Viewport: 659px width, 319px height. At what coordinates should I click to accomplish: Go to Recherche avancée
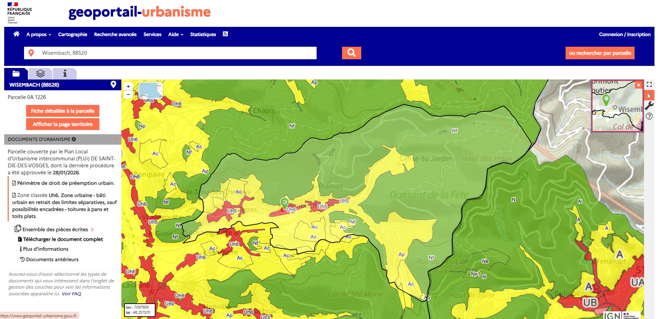point(115,34)
